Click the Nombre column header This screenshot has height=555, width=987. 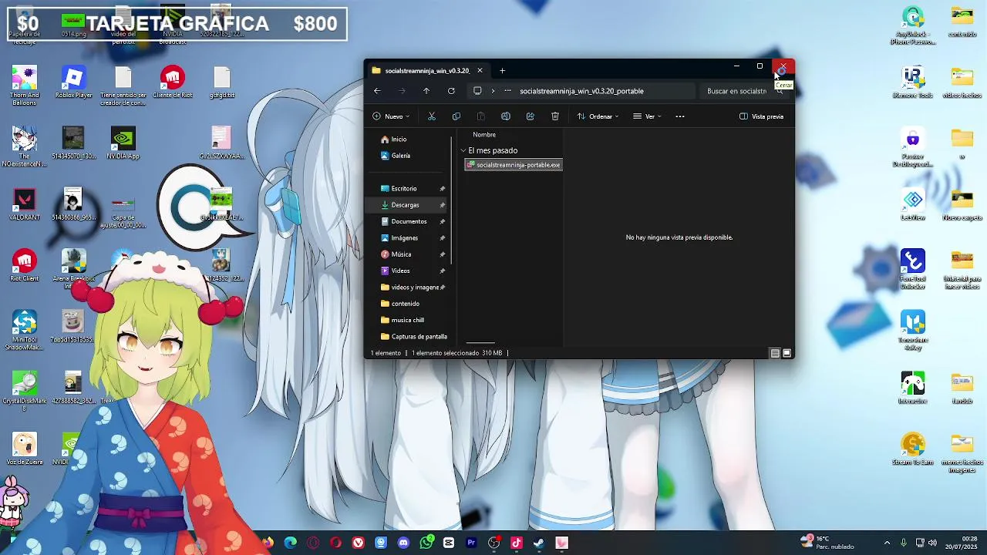click(484, 135)
